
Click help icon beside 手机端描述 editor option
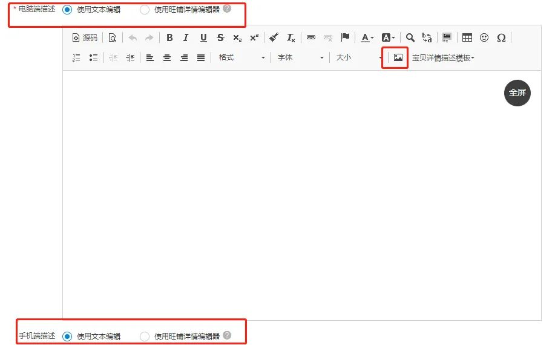pos(227,335)
